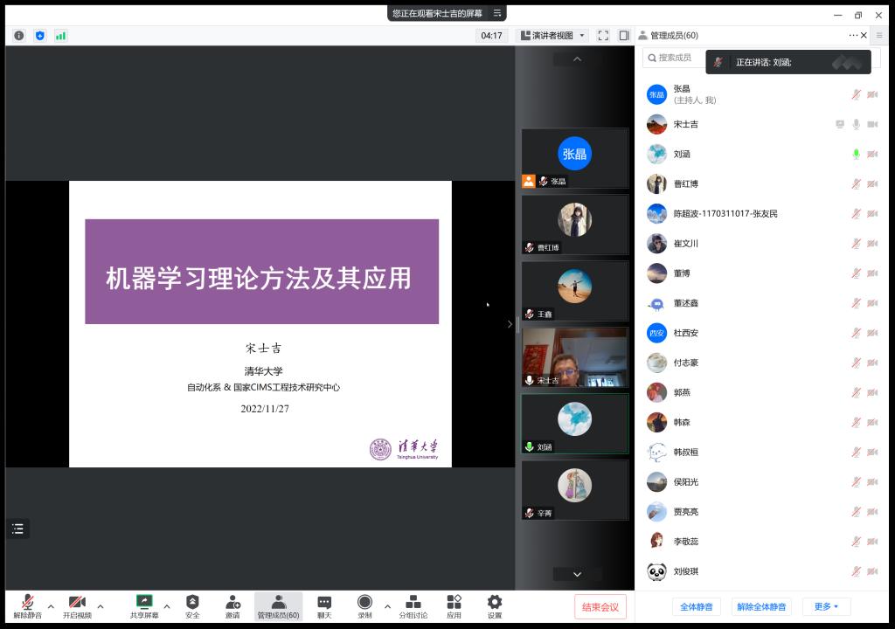
Task: Open the 演讲者视图 view dropdown
Action: pyautogui.click(x=553, y=36)
